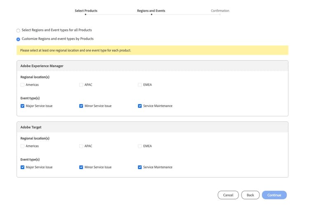Viewport: 309px width, 209px height.
Task: Untick Service Maintenance for Adobe Target
Action: click(140, 167)
